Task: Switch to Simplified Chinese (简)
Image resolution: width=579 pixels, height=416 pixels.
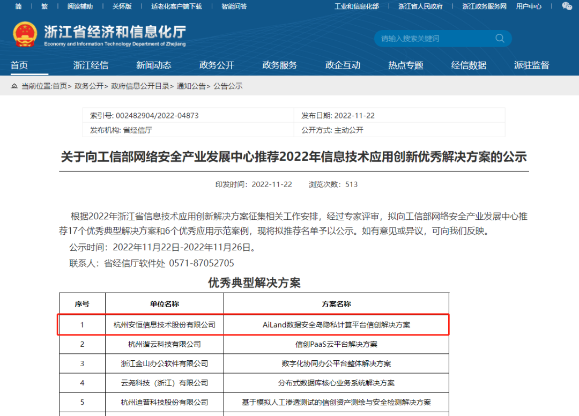Action: pyautogui.click(x=19, y=6)
